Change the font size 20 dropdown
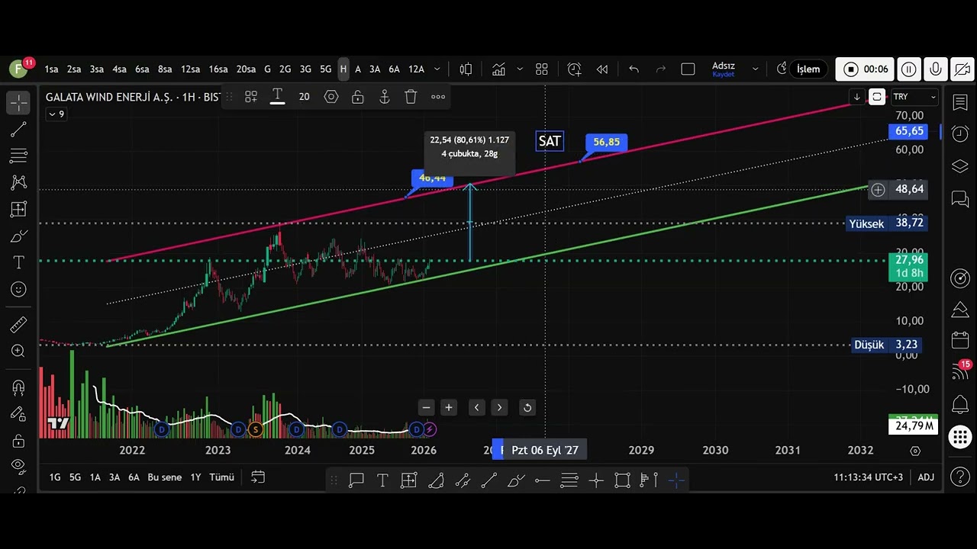 pos(304,97)
